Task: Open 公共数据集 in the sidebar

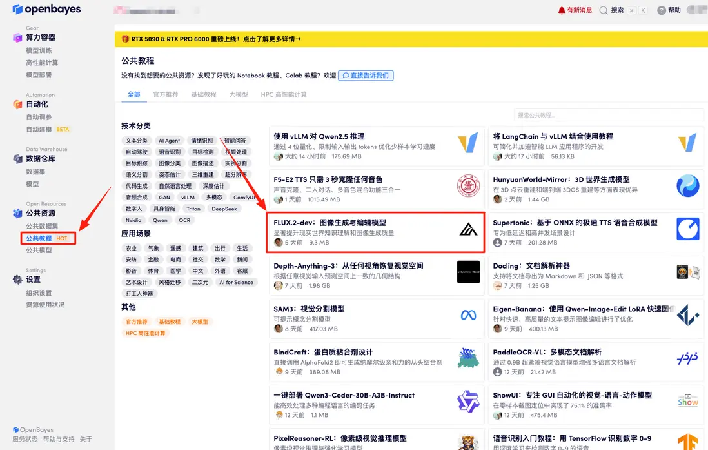Action: (42, 226)
